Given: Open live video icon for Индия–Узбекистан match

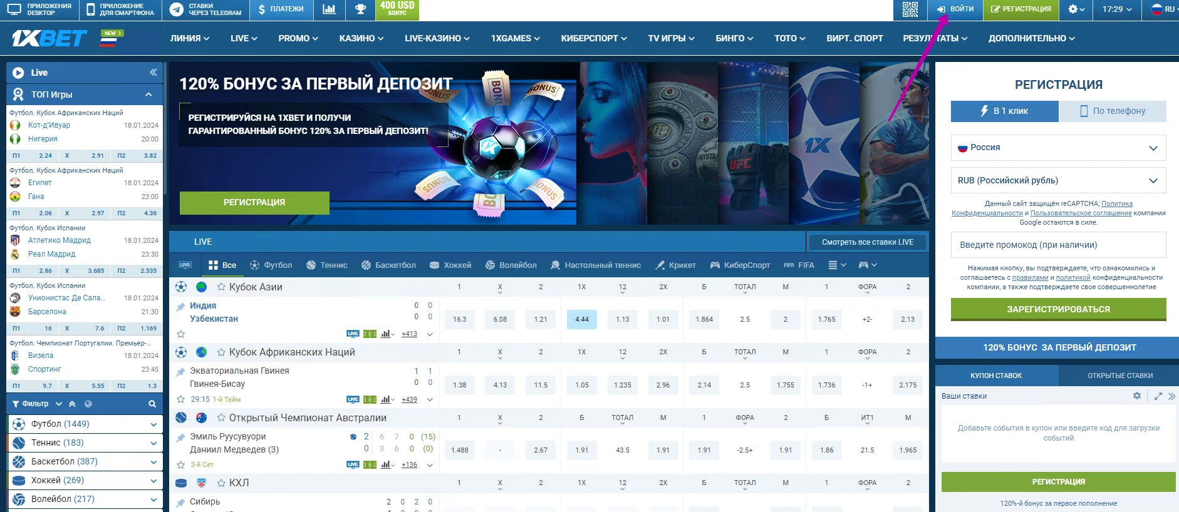Looking at the screenshot, I should coord(353,334).
